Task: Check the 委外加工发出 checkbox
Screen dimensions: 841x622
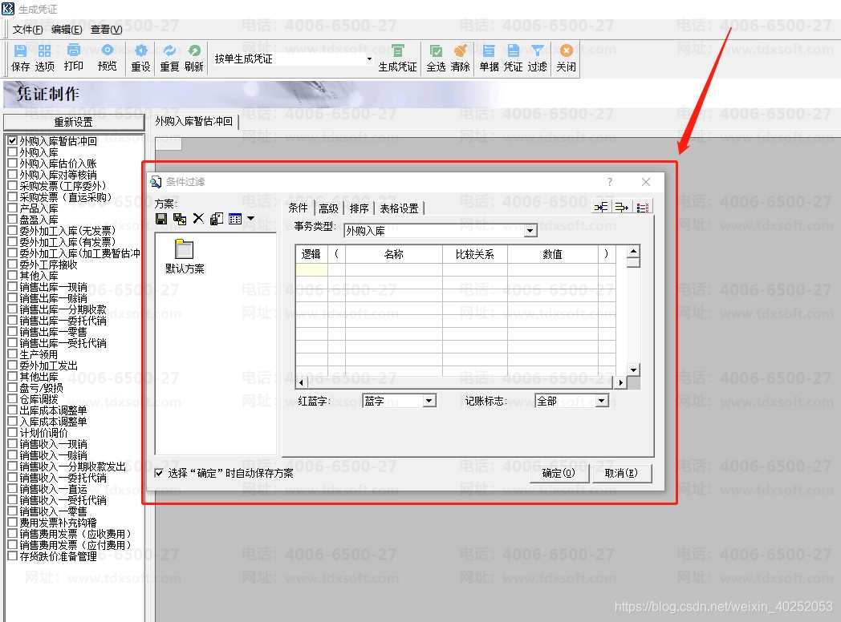Action: point(12,365)
